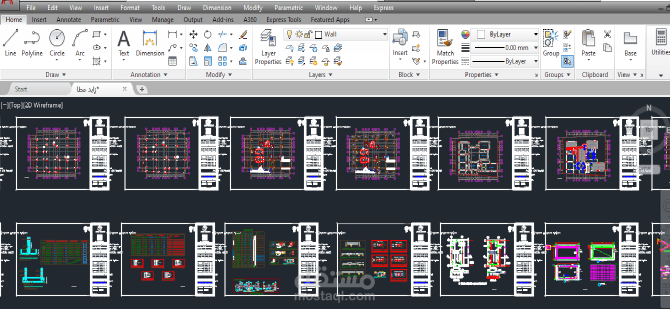Click the Stretch tool icon
Screen dimensions: 670x309
point(194,61)
